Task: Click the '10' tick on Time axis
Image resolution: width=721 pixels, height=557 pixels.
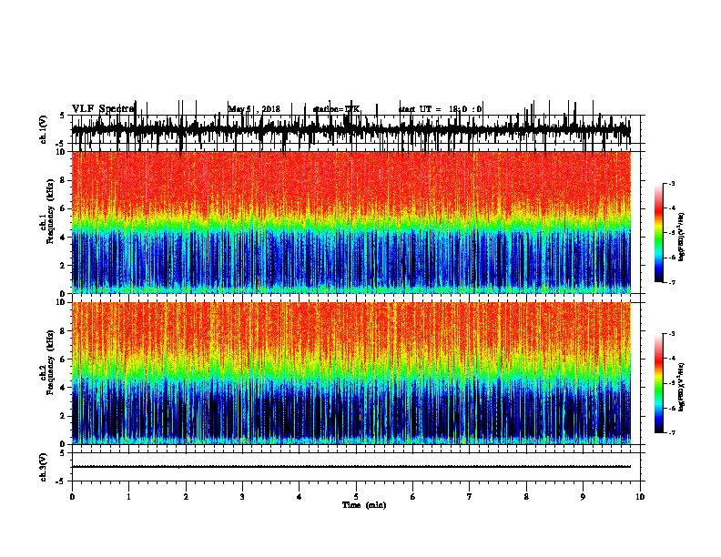Action: click(640, 497)
